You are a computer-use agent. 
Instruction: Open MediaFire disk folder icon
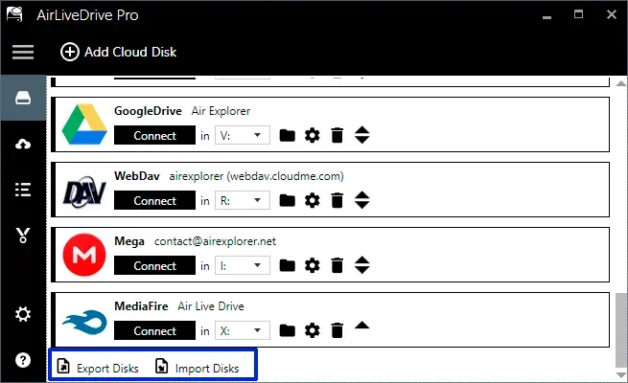[x=288, y=330]
